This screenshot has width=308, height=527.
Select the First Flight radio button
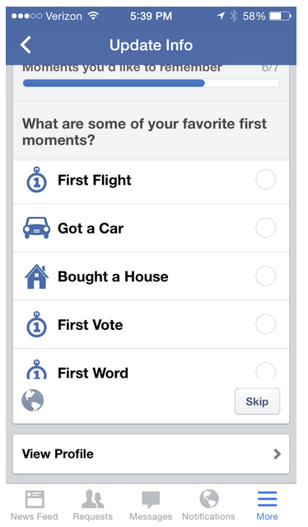[x=266, y=180]
